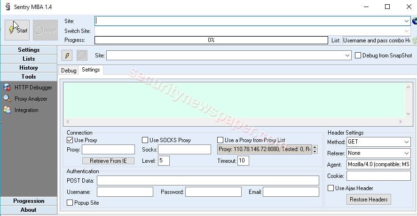Click the main Start lightning button
The height and width of the screenshot is (216, 417).
[x=17, y=30]
